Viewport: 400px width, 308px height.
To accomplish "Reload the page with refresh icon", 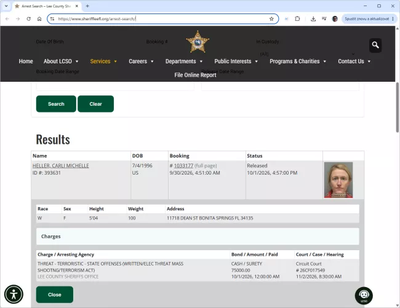I will pyautogui.click(x=28, y=19).
